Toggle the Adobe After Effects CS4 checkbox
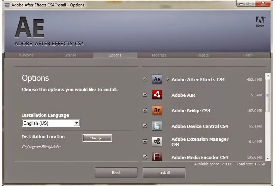 [x=145, y=79]
